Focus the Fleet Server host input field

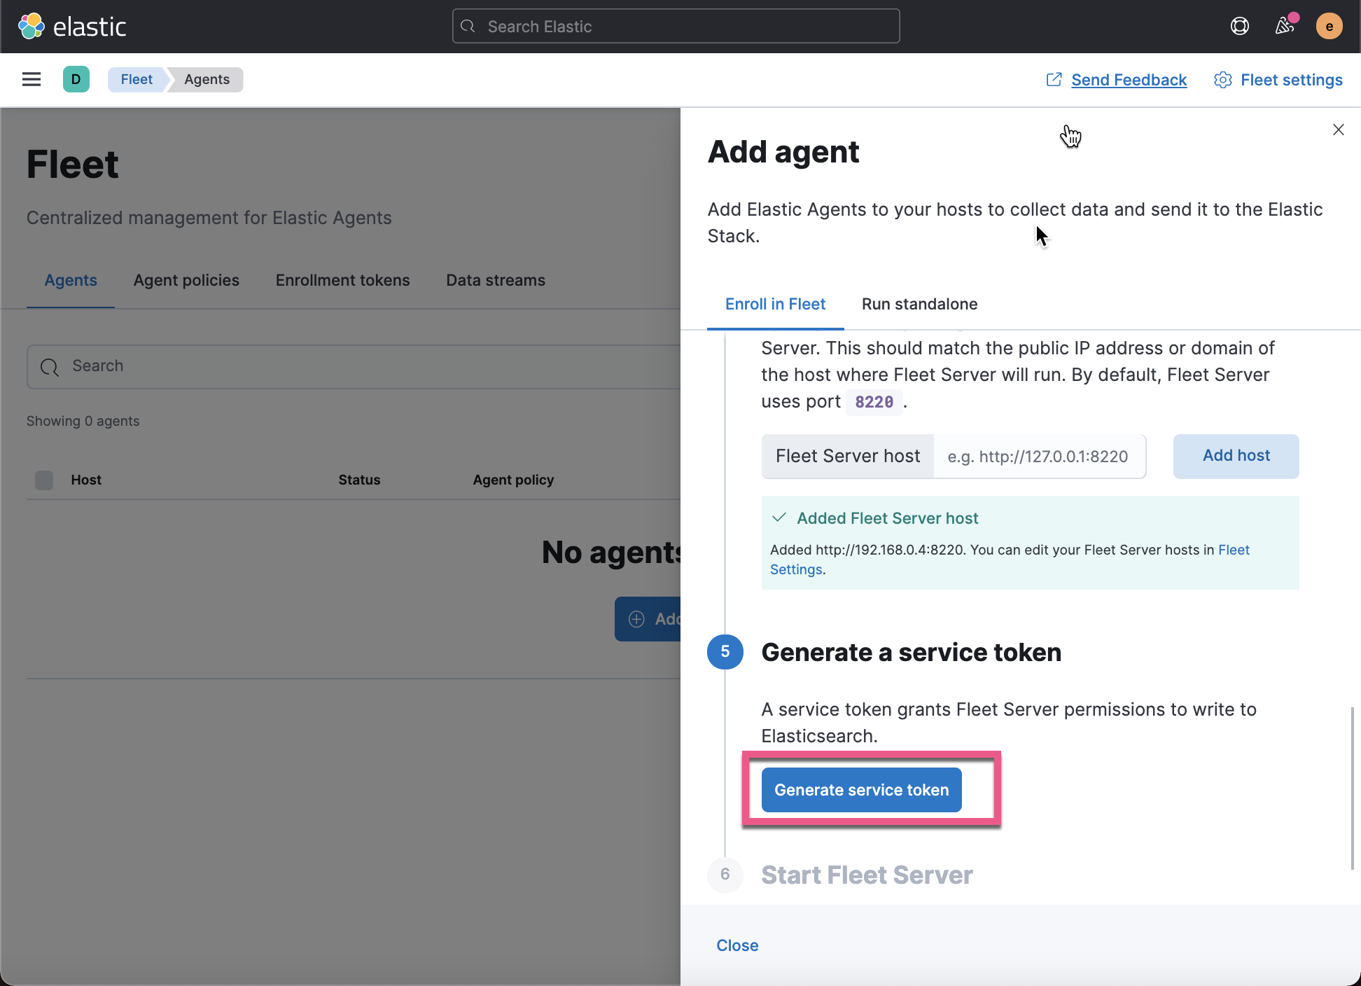[1039, 457]
